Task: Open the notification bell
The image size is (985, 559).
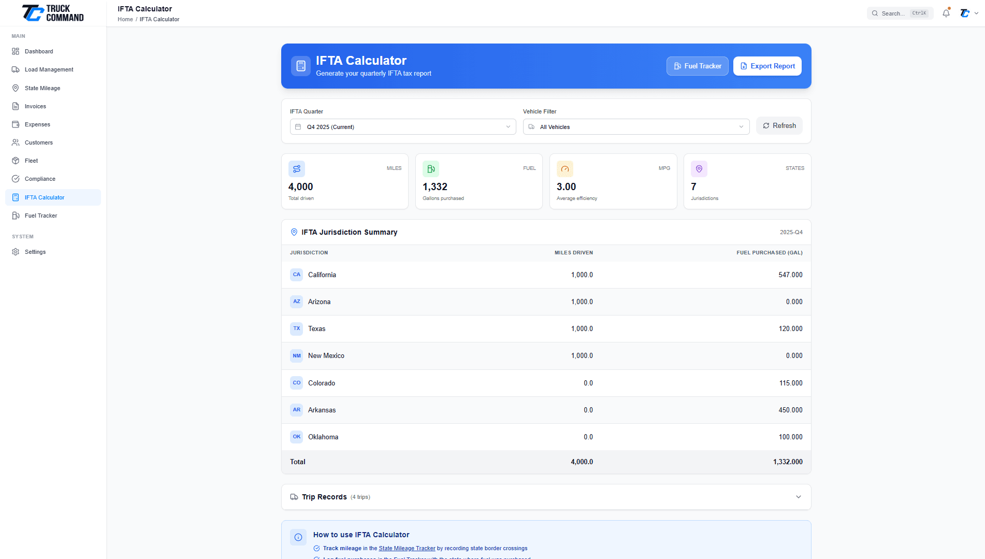Action: 946,13
